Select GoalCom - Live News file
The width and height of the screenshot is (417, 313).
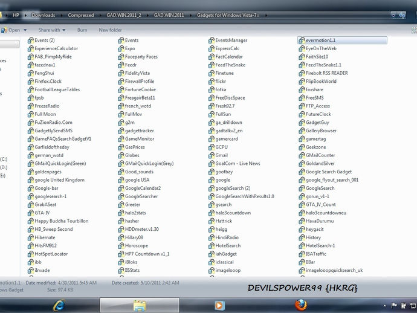(238, 164)
